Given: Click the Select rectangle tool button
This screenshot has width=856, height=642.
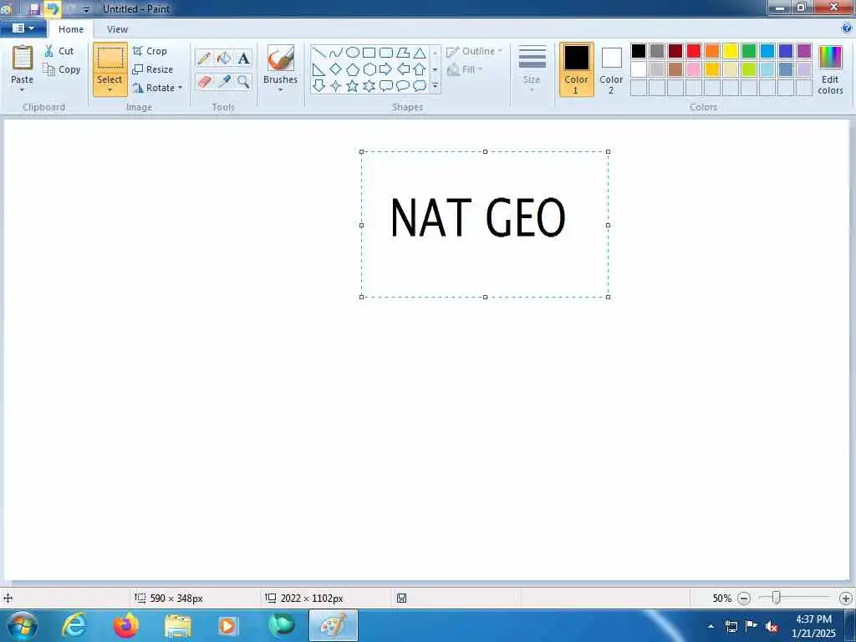Looking at the screenshot, I should click(x=110, y=59).
